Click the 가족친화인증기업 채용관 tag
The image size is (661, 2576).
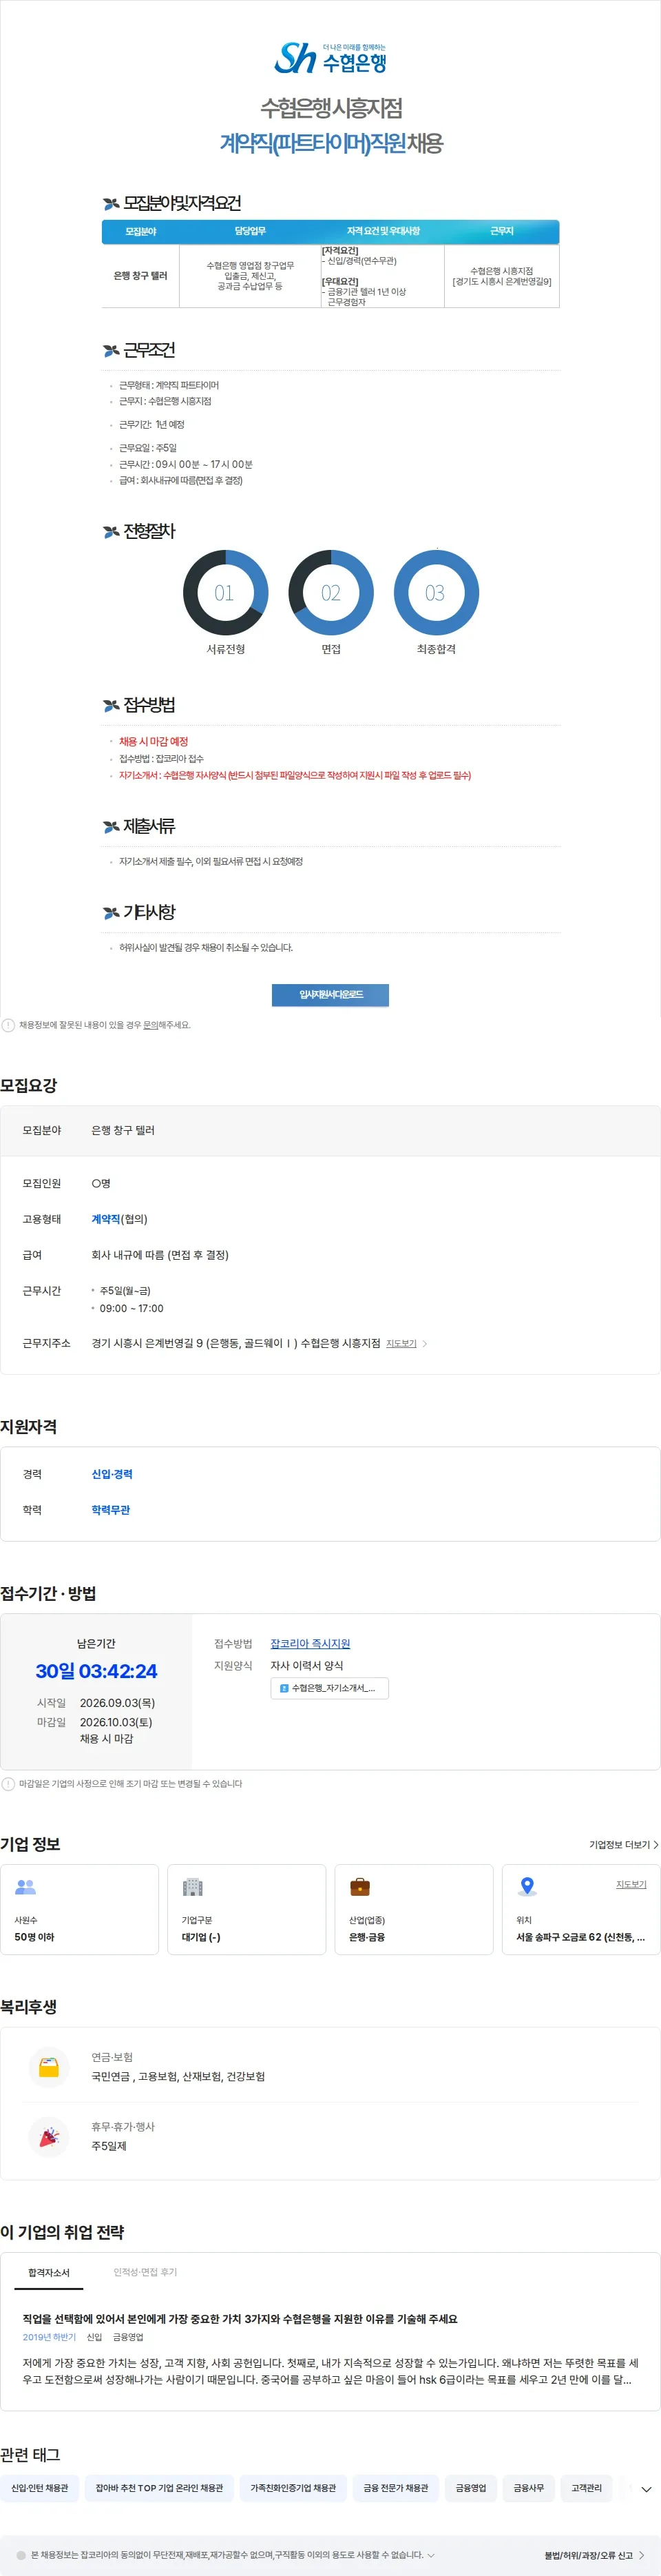click(x=293, y=2487)
